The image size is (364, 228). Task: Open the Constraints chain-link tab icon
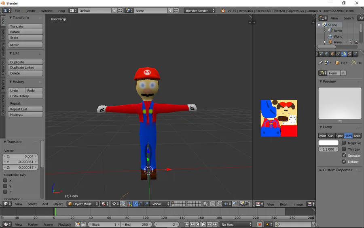coord(338,54)
